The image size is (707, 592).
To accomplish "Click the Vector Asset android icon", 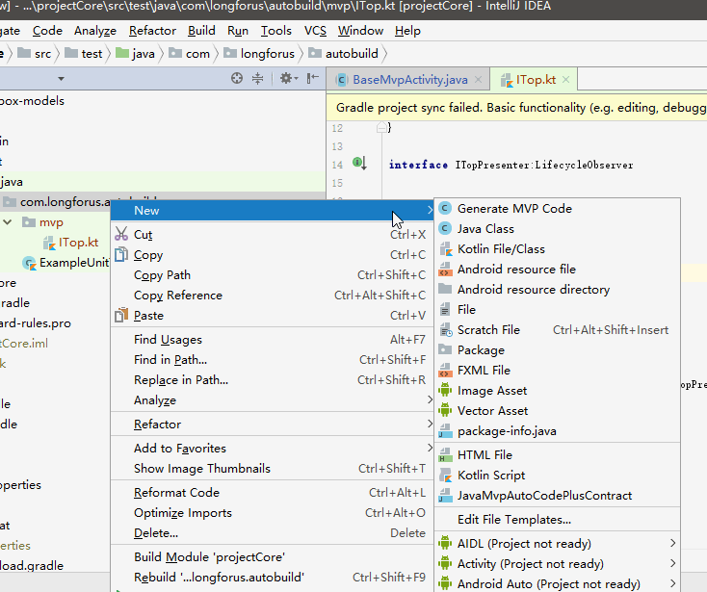I will 445,410.
